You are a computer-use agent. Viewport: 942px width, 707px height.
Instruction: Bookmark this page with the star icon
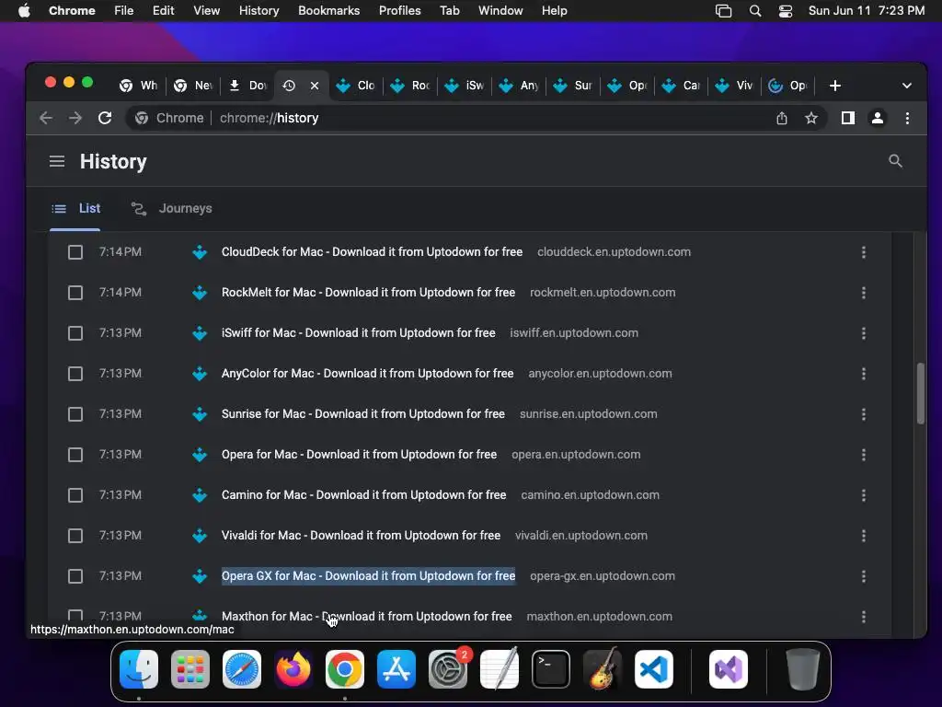click(811, 118)
